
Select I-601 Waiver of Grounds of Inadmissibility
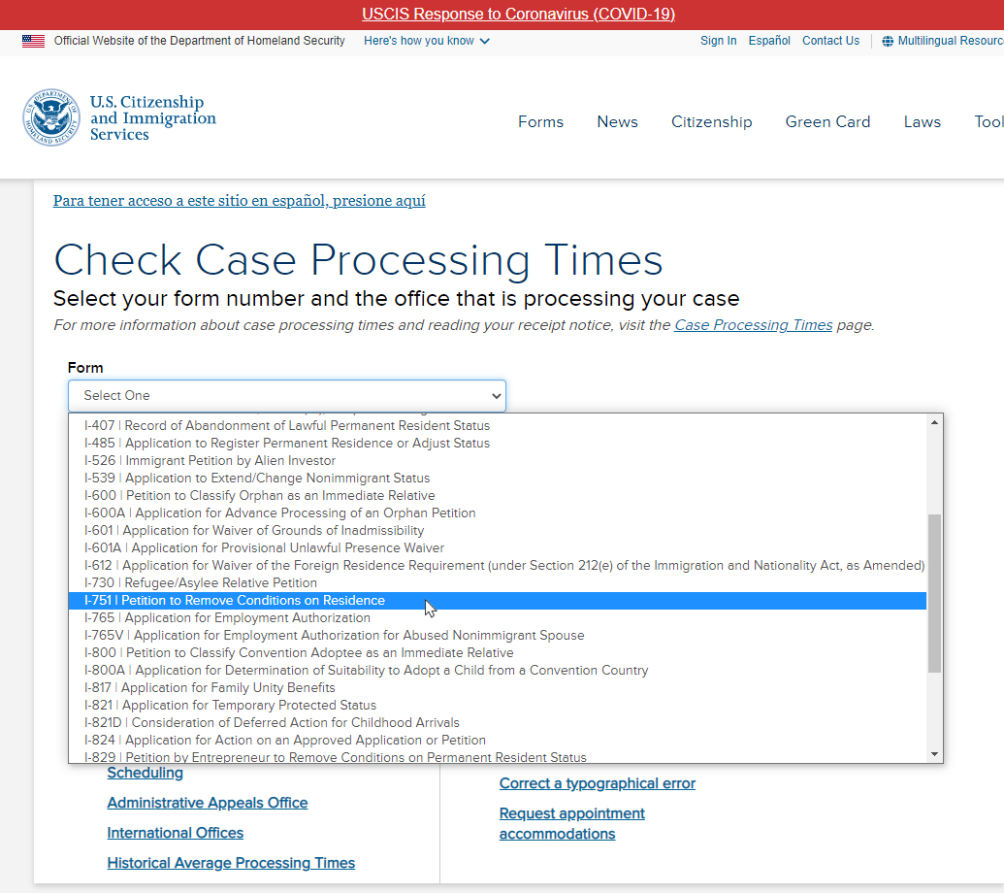click(x=498, y=530)
